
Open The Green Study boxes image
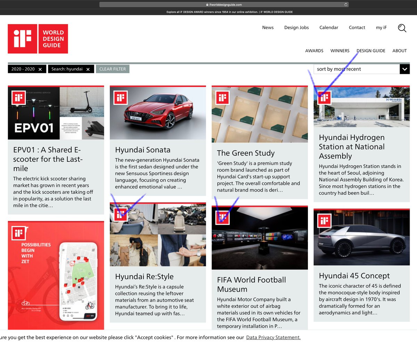pyautogui.click(x=260, y=115)
